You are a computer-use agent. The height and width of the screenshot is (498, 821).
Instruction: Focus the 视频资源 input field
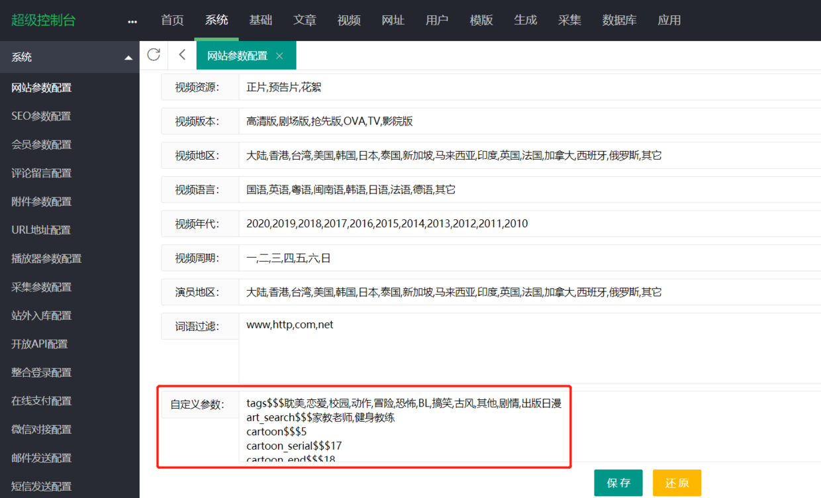[x=530, y=87]
